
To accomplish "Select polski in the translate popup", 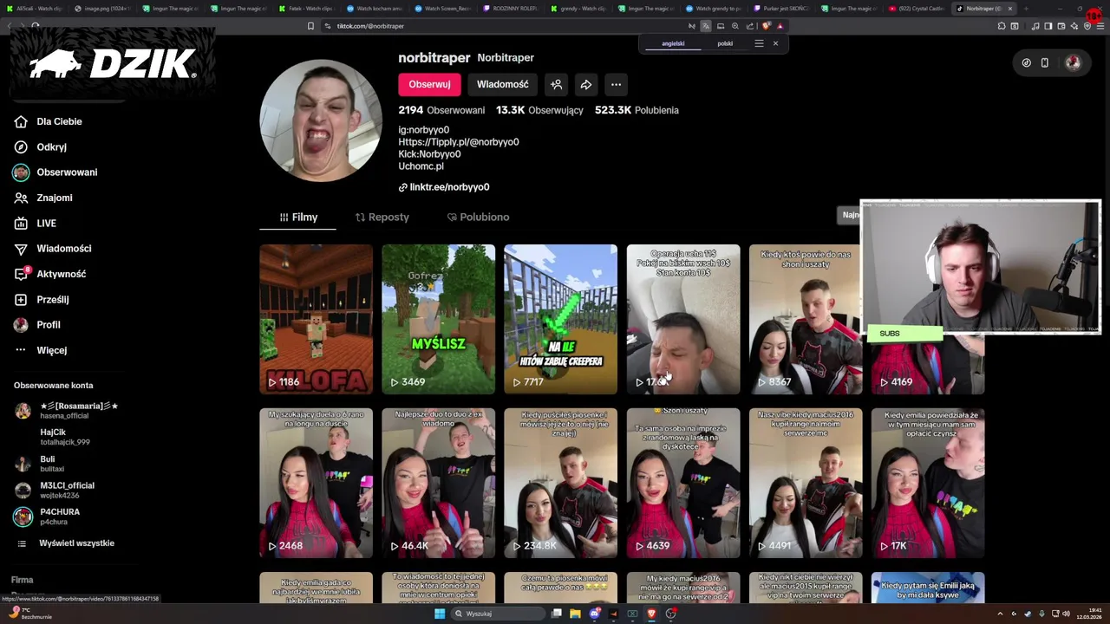I will [x=725, y=43].
